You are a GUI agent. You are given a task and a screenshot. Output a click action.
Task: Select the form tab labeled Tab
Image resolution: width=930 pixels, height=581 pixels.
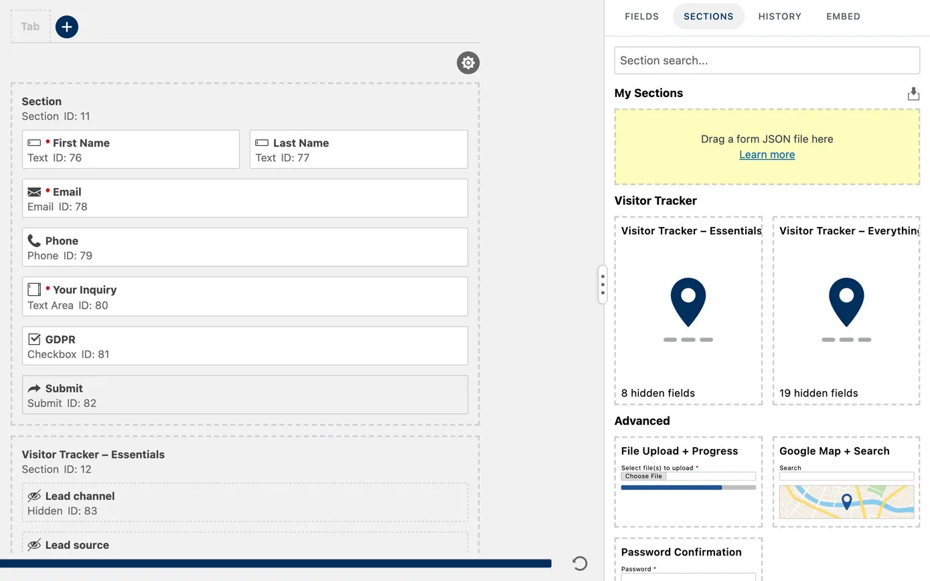click(31, 27)
